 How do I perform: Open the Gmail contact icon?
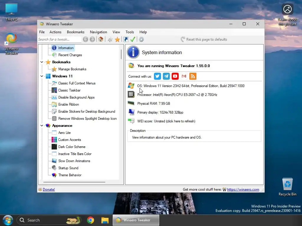(184, 76)
